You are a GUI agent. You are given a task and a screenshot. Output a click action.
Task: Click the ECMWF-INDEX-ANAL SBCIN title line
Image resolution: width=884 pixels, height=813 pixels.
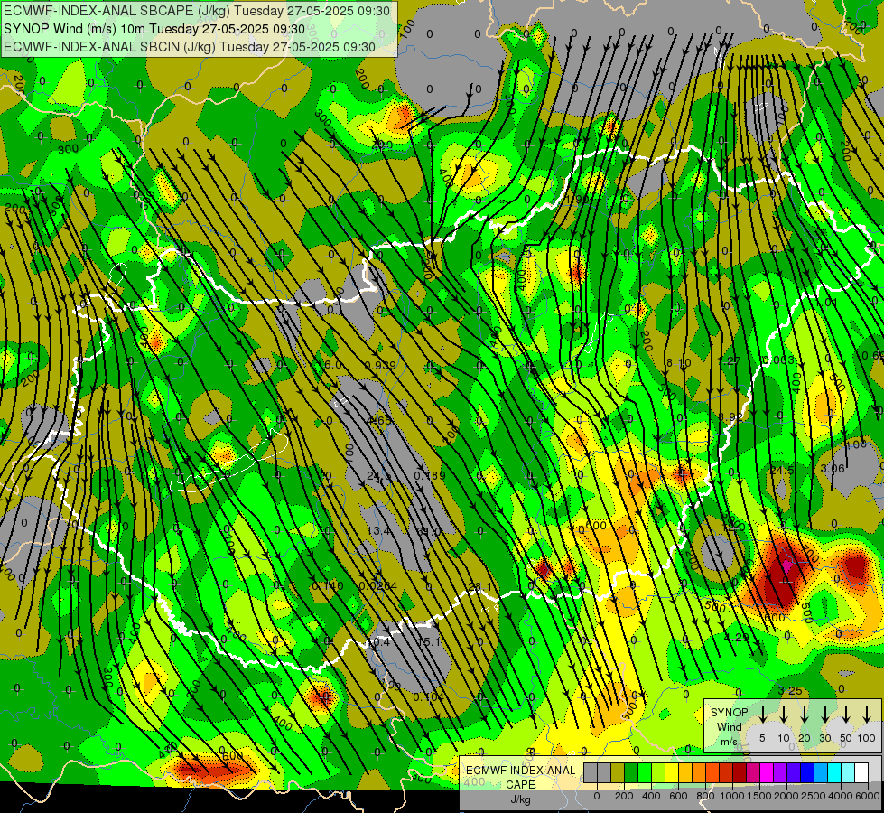click(x=190, y=47)
